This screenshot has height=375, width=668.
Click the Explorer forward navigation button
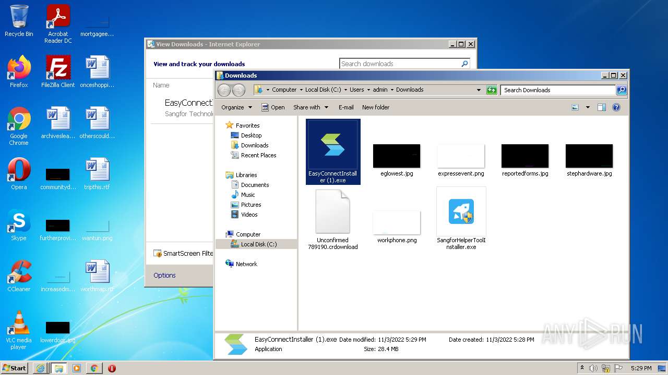pos(238,90)
